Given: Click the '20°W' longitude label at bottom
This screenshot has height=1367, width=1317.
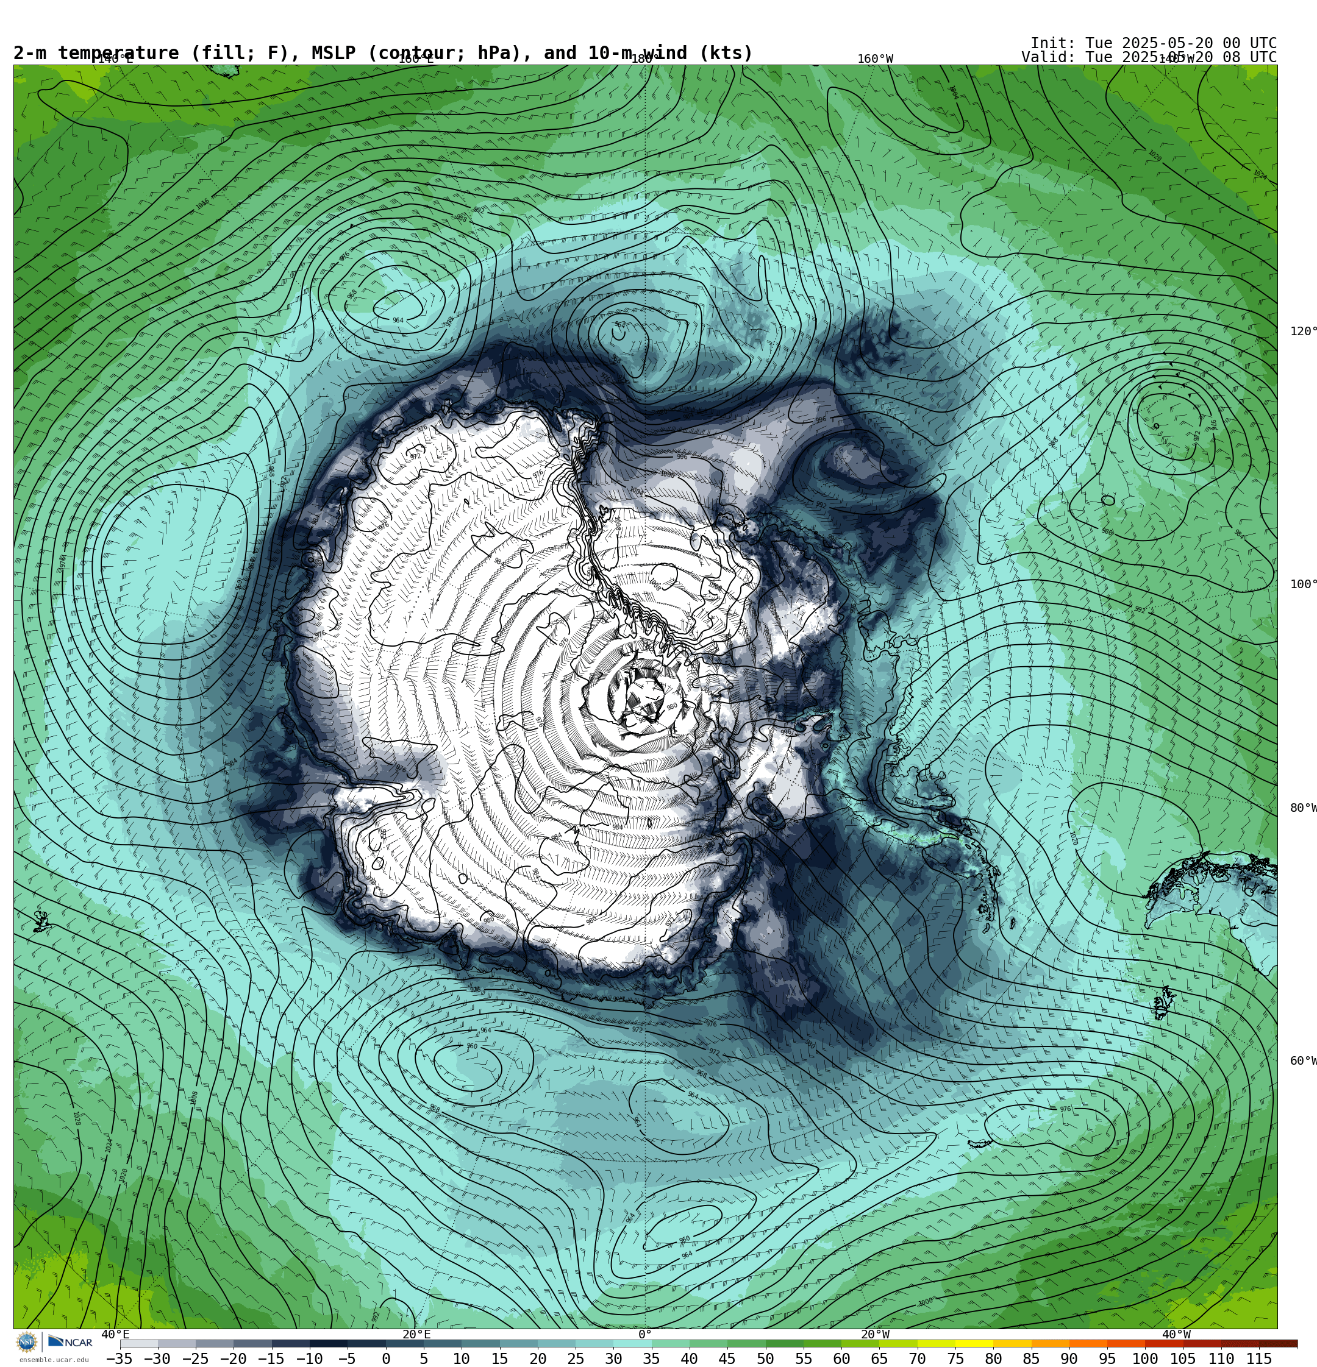Looking at the screenshot, I should [x=875, y=1334].
